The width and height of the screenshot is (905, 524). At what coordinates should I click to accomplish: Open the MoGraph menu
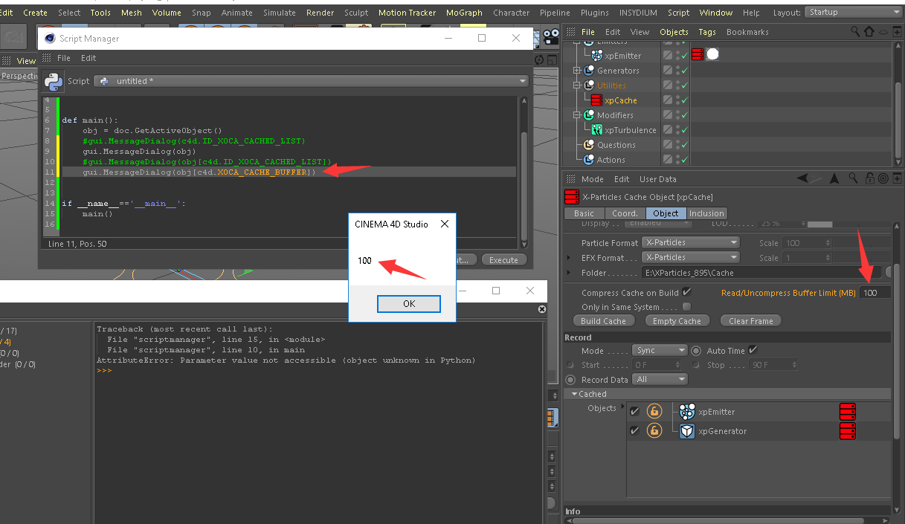pos(464,13)
